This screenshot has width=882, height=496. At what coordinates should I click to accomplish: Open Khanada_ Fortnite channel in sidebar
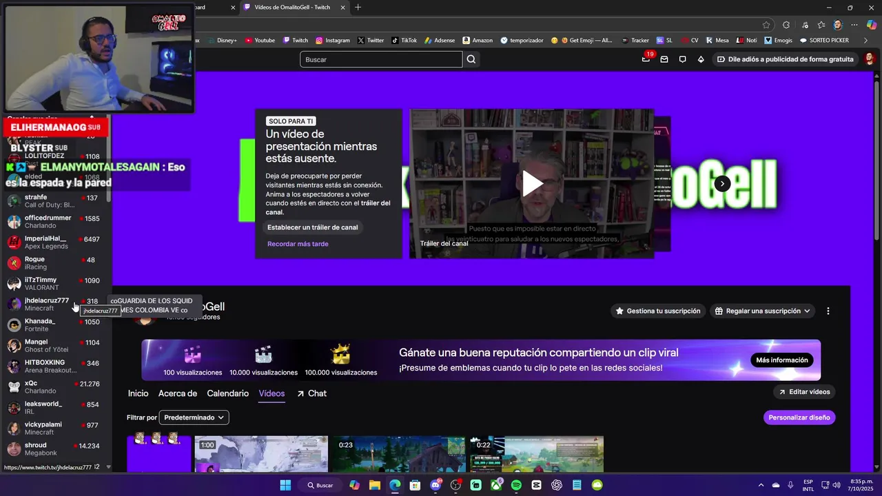(x=55, y=325)
